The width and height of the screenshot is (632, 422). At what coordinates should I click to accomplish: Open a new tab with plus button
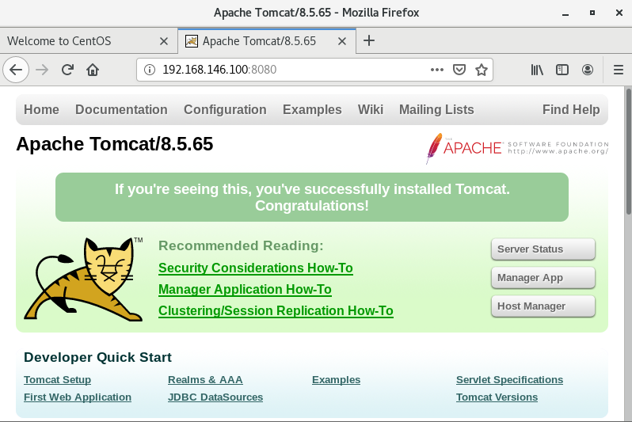[x=369, y=40]
